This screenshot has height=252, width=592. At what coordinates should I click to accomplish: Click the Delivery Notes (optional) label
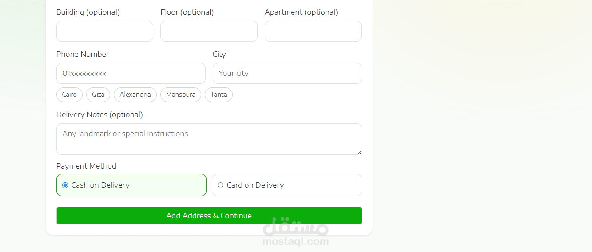[99, 114]
